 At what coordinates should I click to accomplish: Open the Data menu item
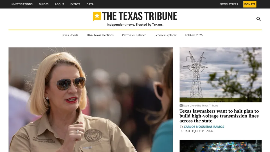pyautogui.click(x=90, y=4)
